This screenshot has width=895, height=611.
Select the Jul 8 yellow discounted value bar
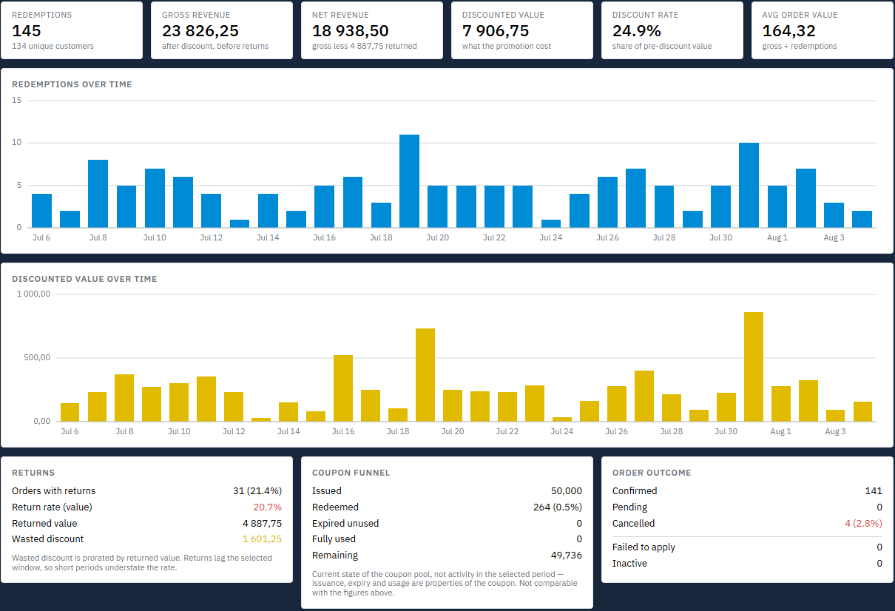pyautogui.click(x=124, y=398)
